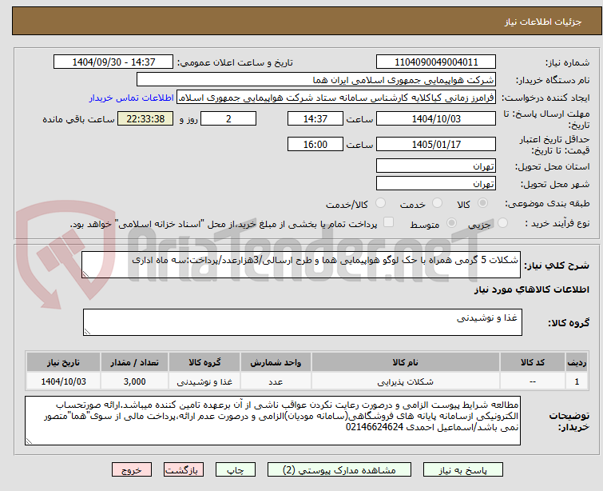This screenshot has width=603, height=491.
Task: Click the buyer organization name field
Action: [316, 80]
